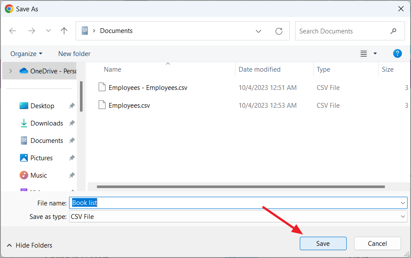Viewport: 411px width, 258px height.
Task: Select the Employees - Employees.csv file
Action: [148, 88]
